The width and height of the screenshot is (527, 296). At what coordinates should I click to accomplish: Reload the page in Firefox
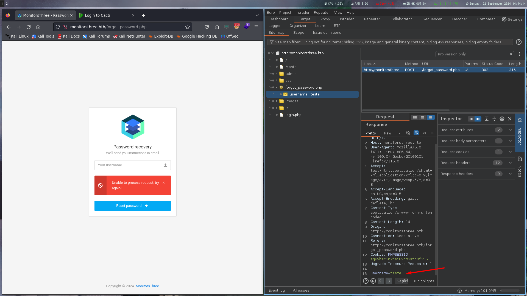pyautogui.click(x=29, y=27)
